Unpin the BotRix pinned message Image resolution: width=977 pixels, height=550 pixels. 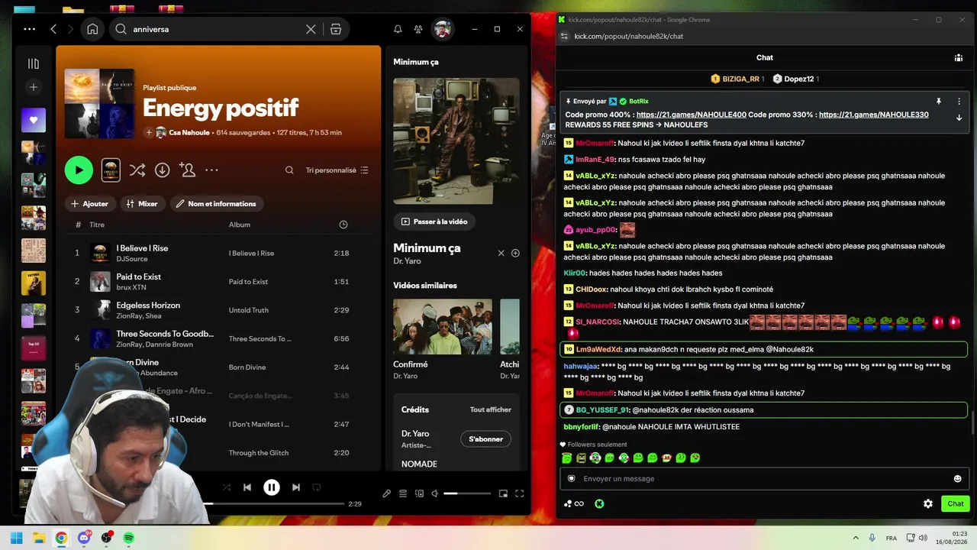tap(939, 101)
